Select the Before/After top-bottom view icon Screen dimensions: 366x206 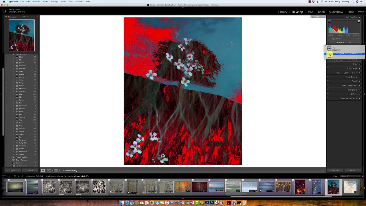56,171
